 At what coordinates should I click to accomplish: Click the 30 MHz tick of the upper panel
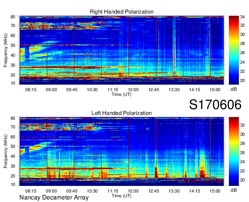tap(13, 65)
